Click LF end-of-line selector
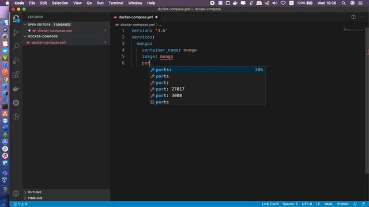369x207 pixels. (318, 204)
